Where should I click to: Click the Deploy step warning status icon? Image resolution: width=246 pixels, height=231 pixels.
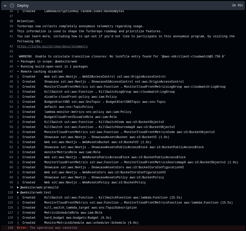coord(12,6)
